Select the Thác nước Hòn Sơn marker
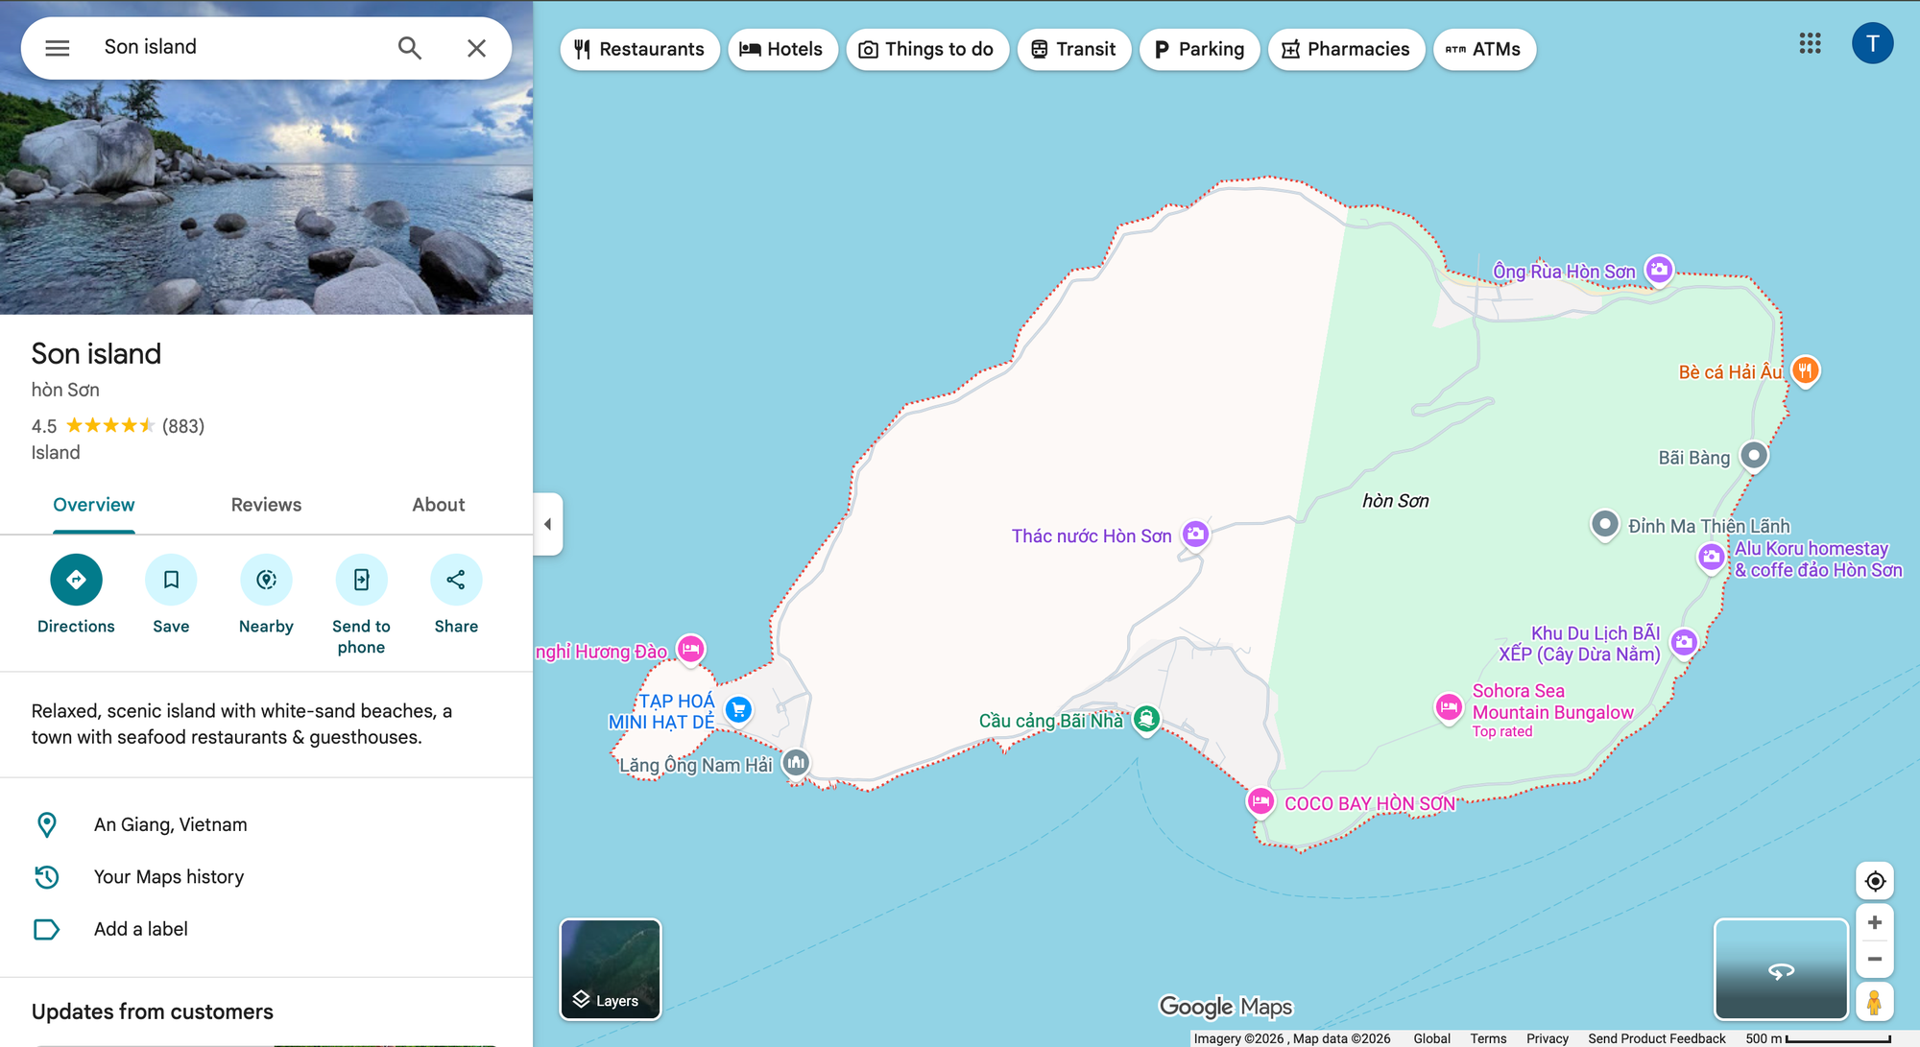 pyautogui.click(x=1195, y=535)
